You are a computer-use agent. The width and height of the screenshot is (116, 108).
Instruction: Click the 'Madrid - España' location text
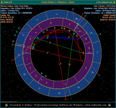click(109, 15)
